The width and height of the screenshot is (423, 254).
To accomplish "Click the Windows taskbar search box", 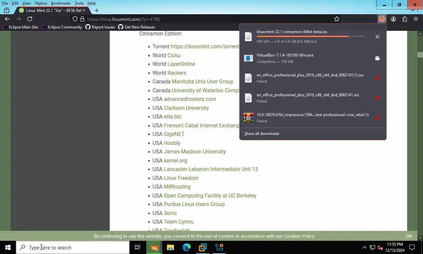I will (73, 247).
